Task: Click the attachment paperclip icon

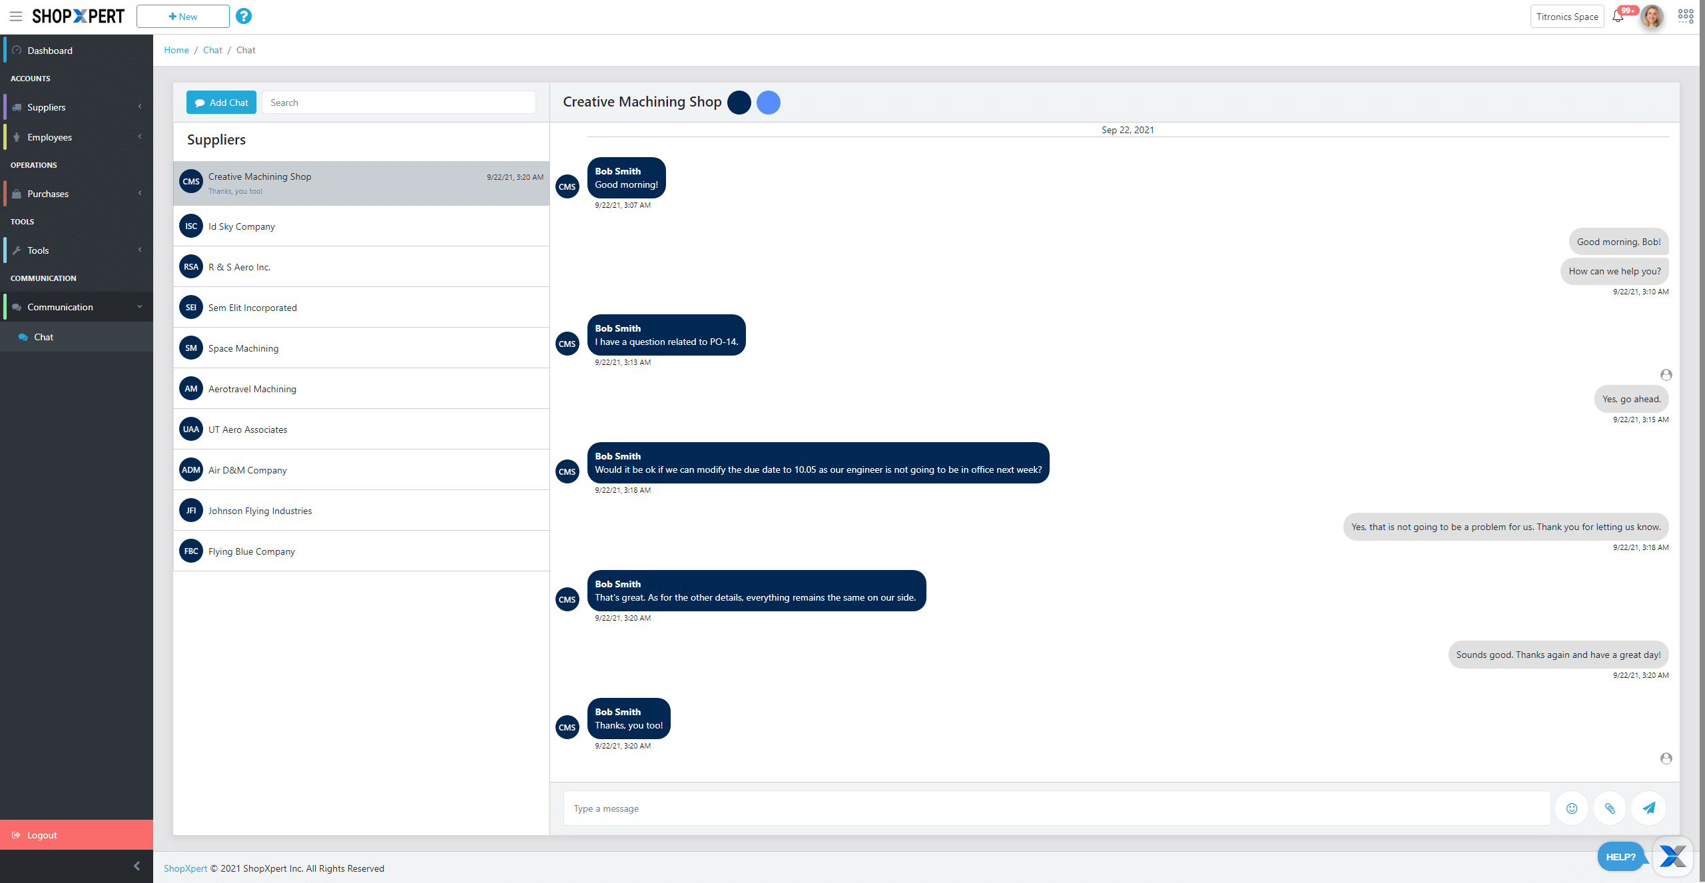Action: [1610, 808]
